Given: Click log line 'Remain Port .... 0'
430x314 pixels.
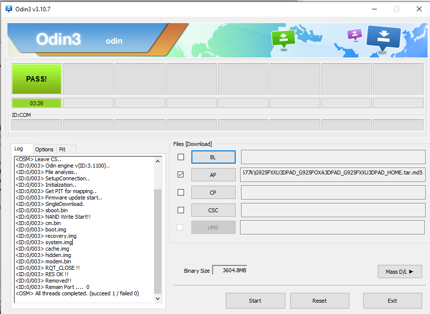Looking at the screenshot, I should tap(52, 287).
